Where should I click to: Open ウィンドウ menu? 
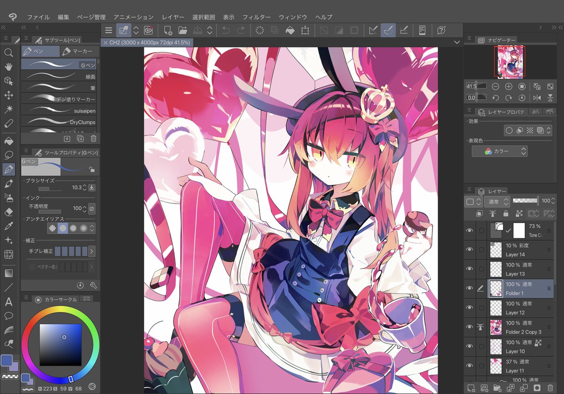pos(293,17)
